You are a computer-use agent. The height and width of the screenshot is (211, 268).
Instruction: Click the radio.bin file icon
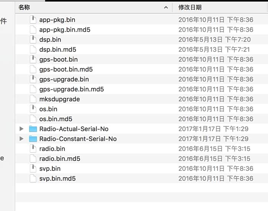pyautogui.click(x=33, y=149)
